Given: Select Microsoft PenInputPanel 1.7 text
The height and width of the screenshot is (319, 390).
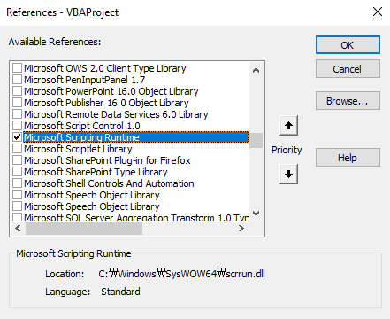Looking at the screenshot, I should click(85, 80).
